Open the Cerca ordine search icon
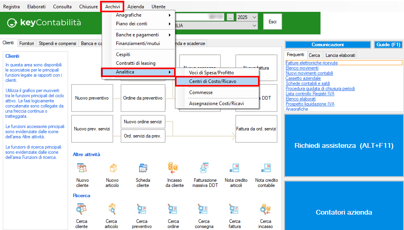The width and height of the screenshot is (404, 230). 173,209
